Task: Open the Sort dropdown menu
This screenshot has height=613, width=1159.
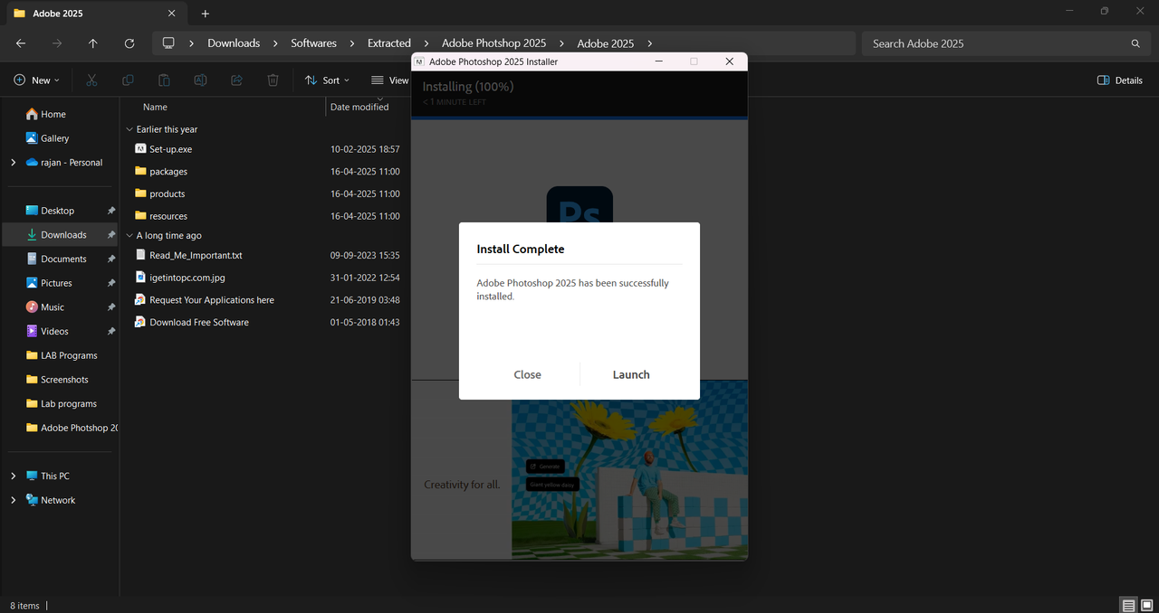Action: point(328,80)
